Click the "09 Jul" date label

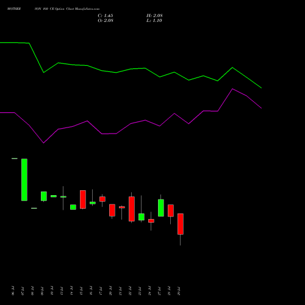(x=42, y=290)
